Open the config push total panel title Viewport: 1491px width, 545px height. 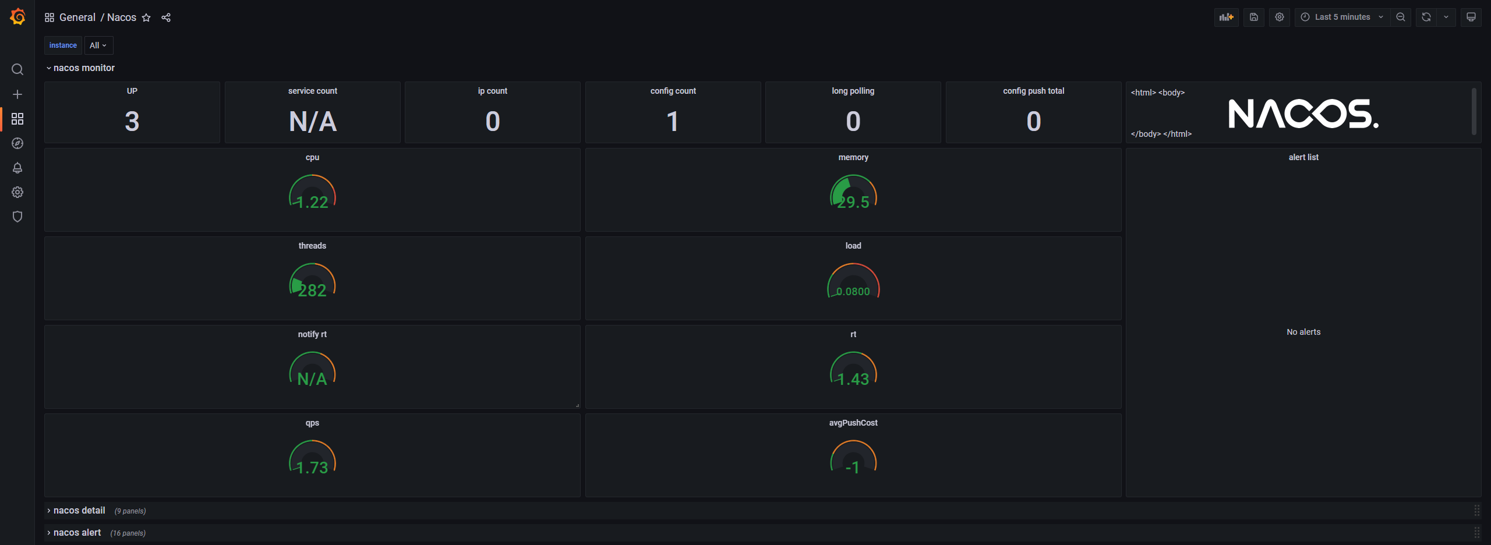[1034, 91]
